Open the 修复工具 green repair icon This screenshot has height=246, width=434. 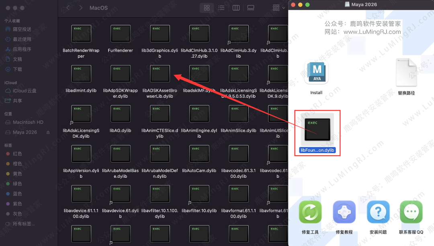310,212
